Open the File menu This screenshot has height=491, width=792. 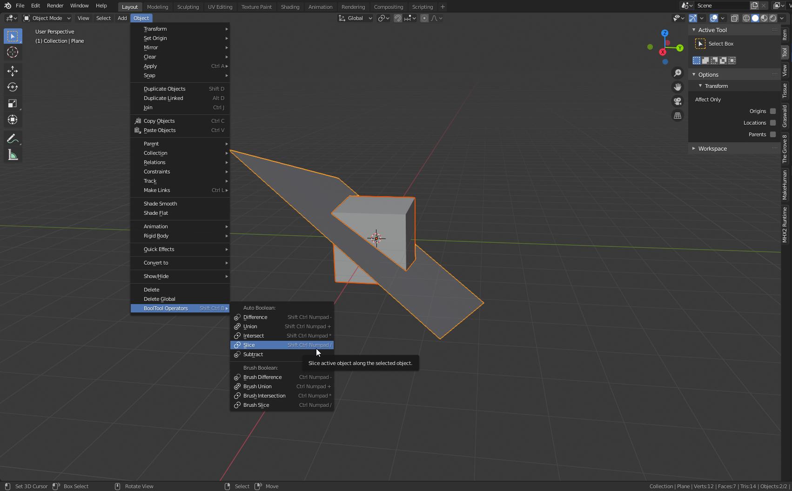20,6
